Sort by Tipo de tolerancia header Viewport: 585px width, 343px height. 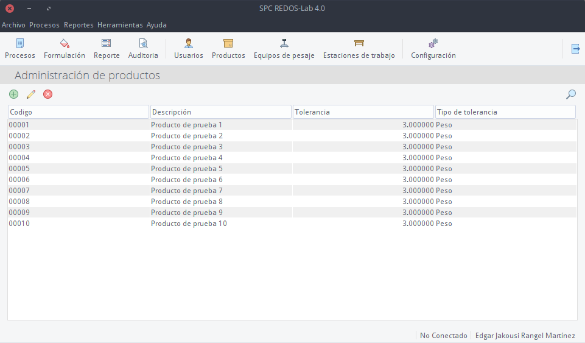[x=505, y=112]
